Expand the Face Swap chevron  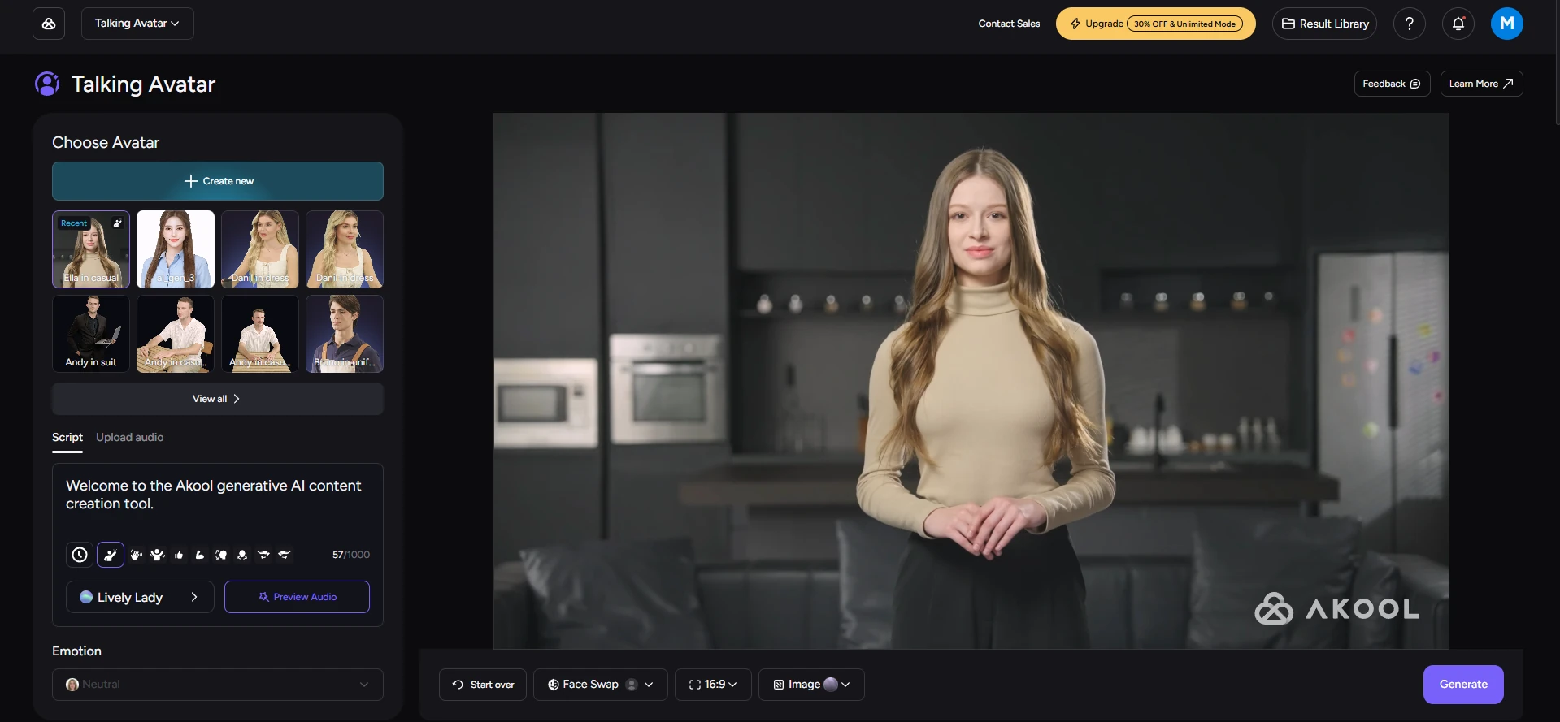pos(649,685)
